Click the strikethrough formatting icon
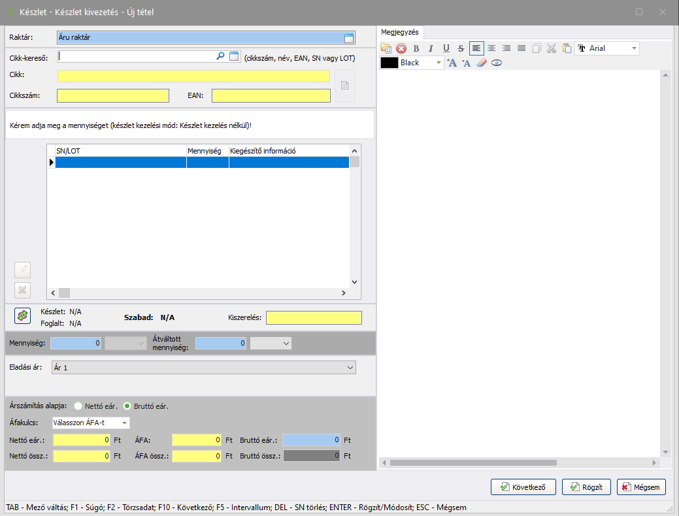This screenshot has width=679, height=516. tap(461, 48)
